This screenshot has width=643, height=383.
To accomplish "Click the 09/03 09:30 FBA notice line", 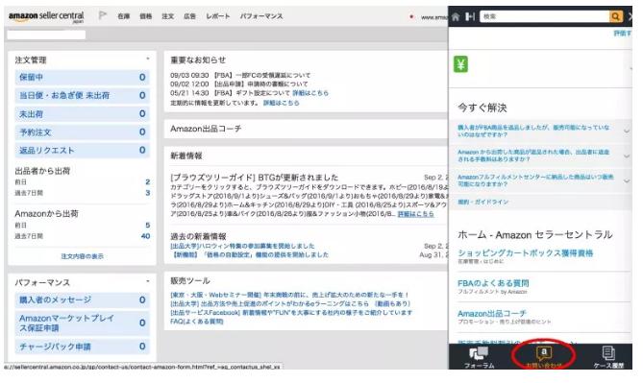I will [x=240, y=76].
